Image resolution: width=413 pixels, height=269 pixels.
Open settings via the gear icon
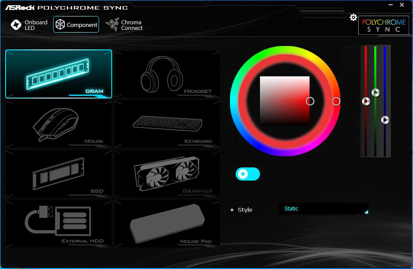click(353, 18)
